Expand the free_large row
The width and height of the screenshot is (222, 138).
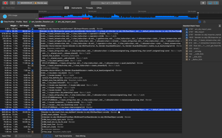[43, 132]
